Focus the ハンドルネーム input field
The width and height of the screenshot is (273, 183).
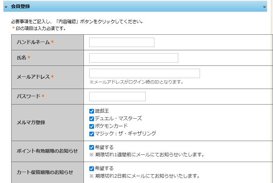point(121,42)
